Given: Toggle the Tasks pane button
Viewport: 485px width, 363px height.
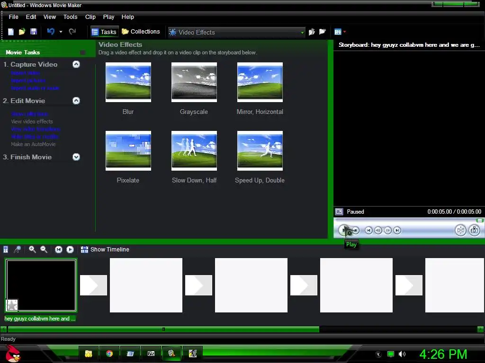Looking at the screenshot, I should tap(105, 32).
